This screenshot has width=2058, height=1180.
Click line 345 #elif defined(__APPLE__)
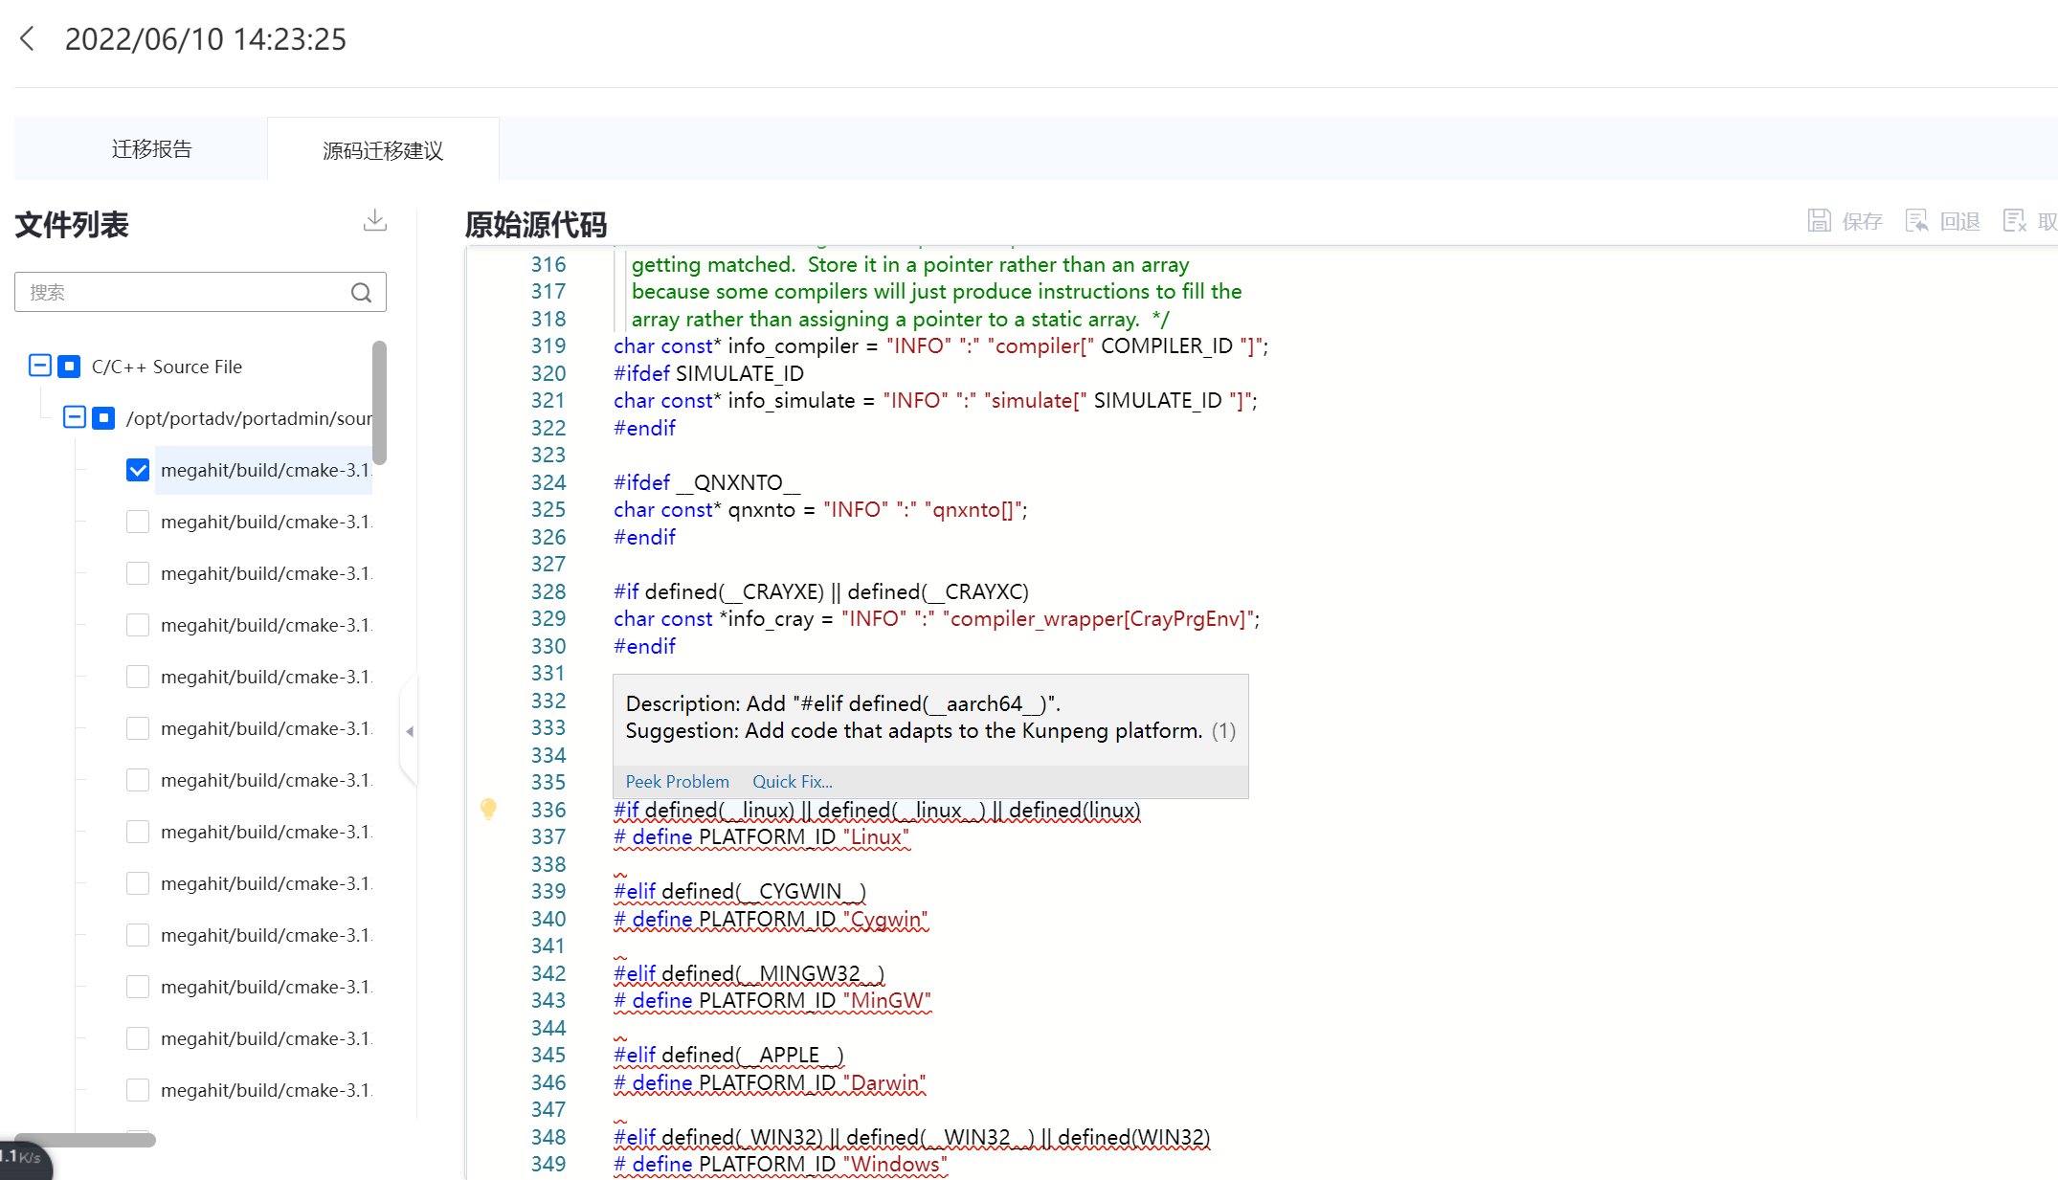coord(728,1056)
